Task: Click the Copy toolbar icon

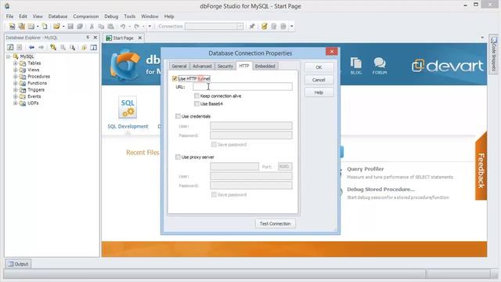Action: 101,26
